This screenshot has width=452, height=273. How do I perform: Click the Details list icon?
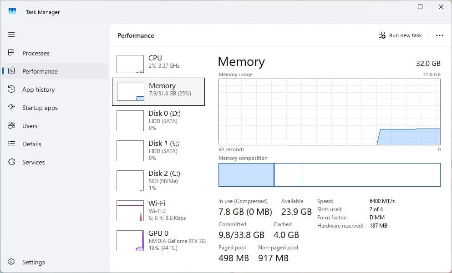(12, 144)
